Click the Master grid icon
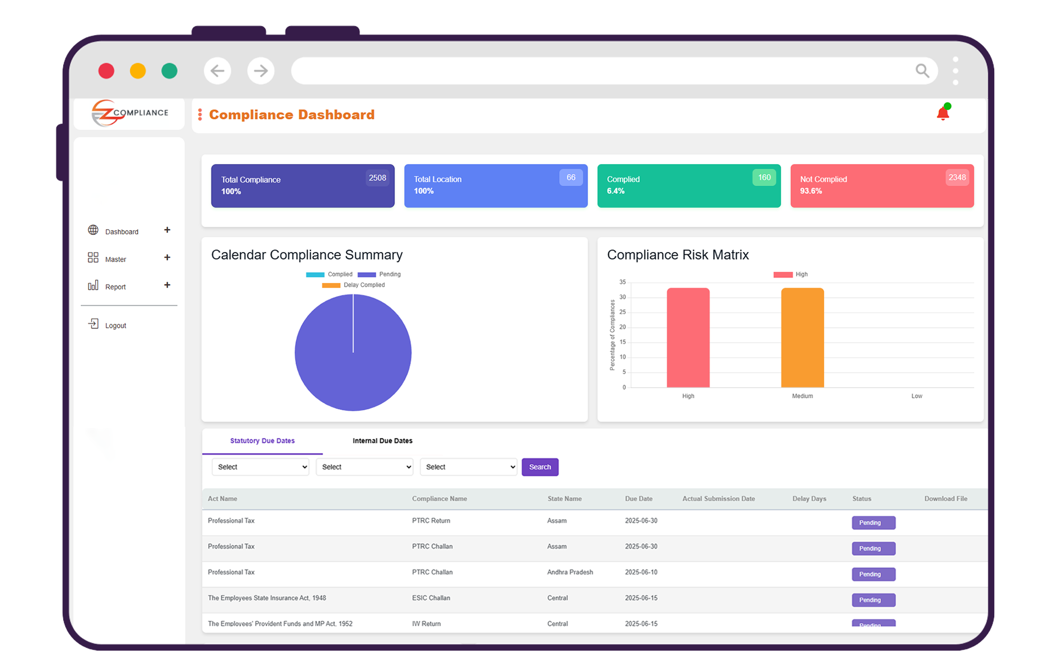Viewport: 1046px width, 672px height. (93, 258)
